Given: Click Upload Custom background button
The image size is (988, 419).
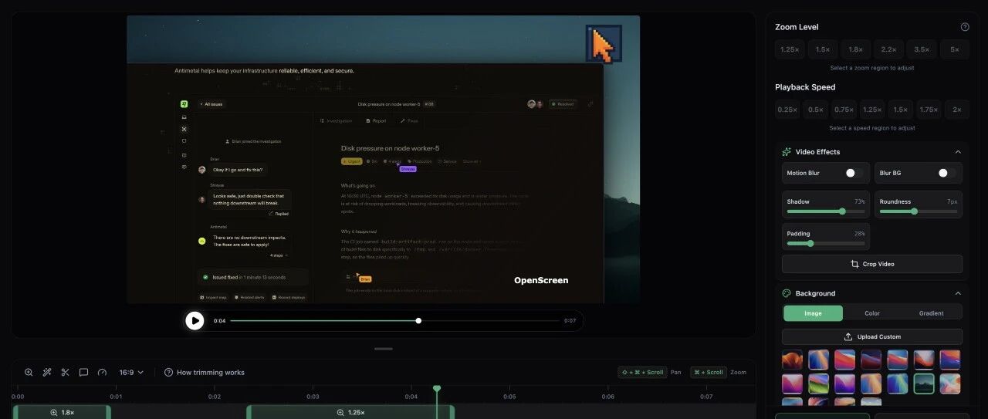Looking at the screenshot, I should 872,336.
